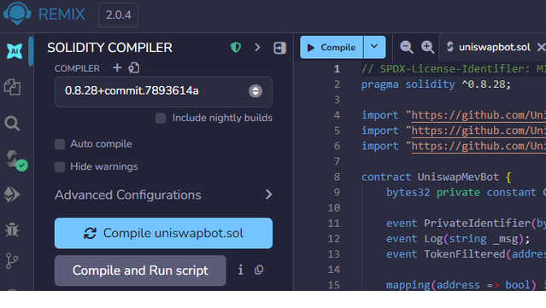The width and height of the screenshot is (546, 308).
Task: Open the File explorer sidebar icon
Action: [x=12, y=87]
